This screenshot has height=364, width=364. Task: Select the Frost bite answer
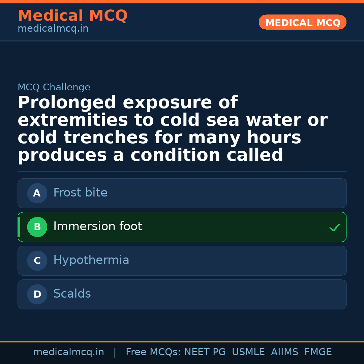80,193
